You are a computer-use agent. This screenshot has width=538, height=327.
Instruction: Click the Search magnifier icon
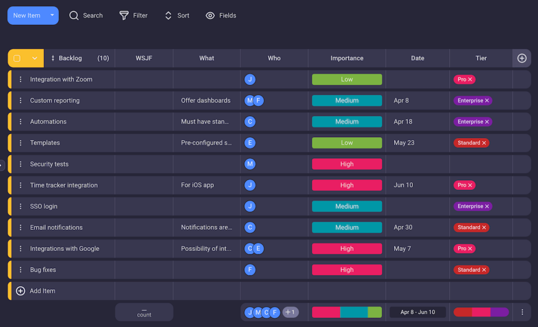[x=74, y=16]
